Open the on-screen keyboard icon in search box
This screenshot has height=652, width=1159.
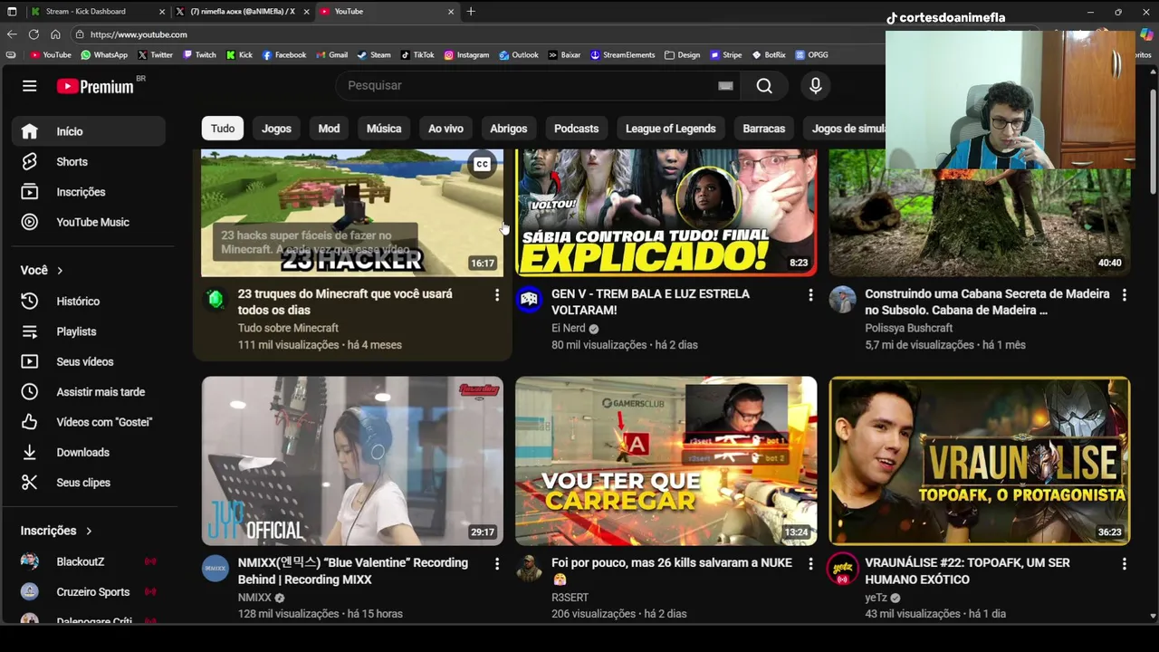pos(725,85)
